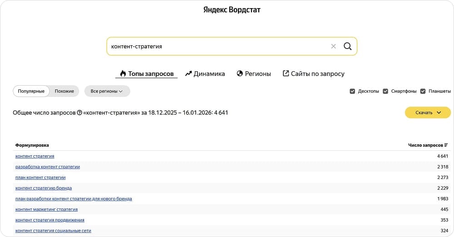Image resolution: width=454 pixels, height=237 pixels.
Task: Click the sort icon beside Число запросов
Action: click(446, 145)
